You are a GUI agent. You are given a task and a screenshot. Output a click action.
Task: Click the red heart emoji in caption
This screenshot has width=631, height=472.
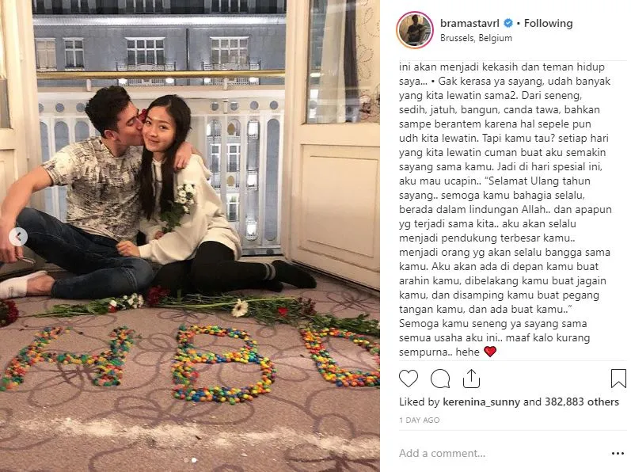tap(490, 352)
